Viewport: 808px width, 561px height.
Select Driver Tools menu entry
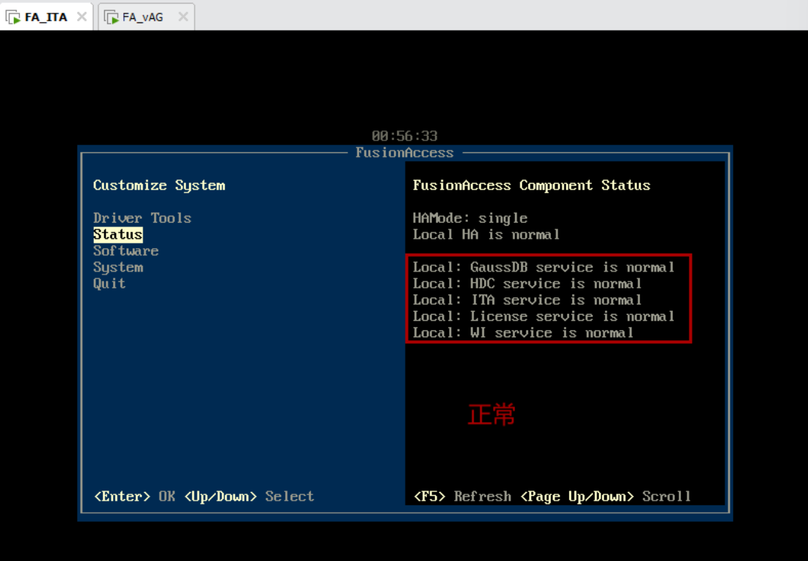142,218
